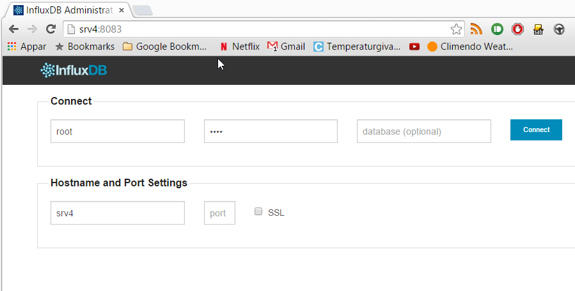
Task: Click the database (optional) field
Action: pos(424,131)
